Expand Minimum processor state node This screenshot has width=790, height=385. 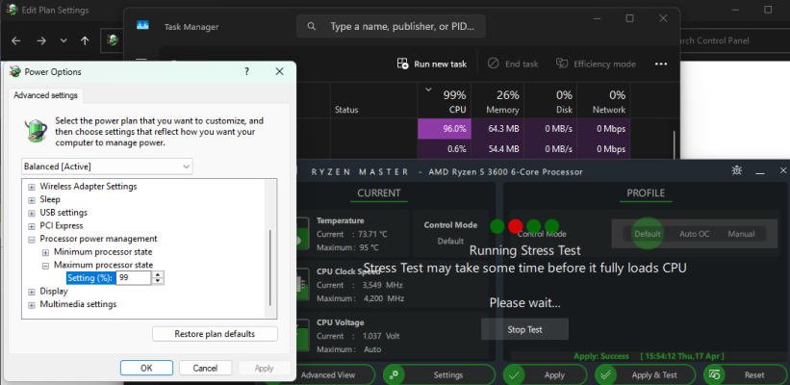(45, 252)
